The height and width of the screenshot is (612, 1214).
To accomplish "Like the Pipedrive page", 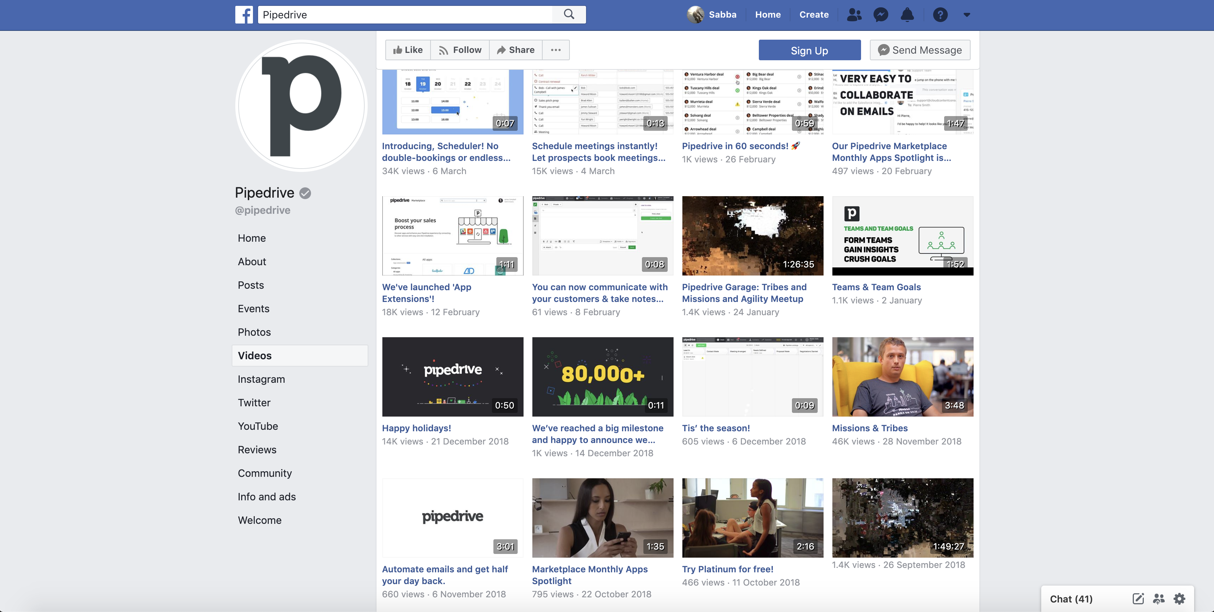I will tap(408, 50).
